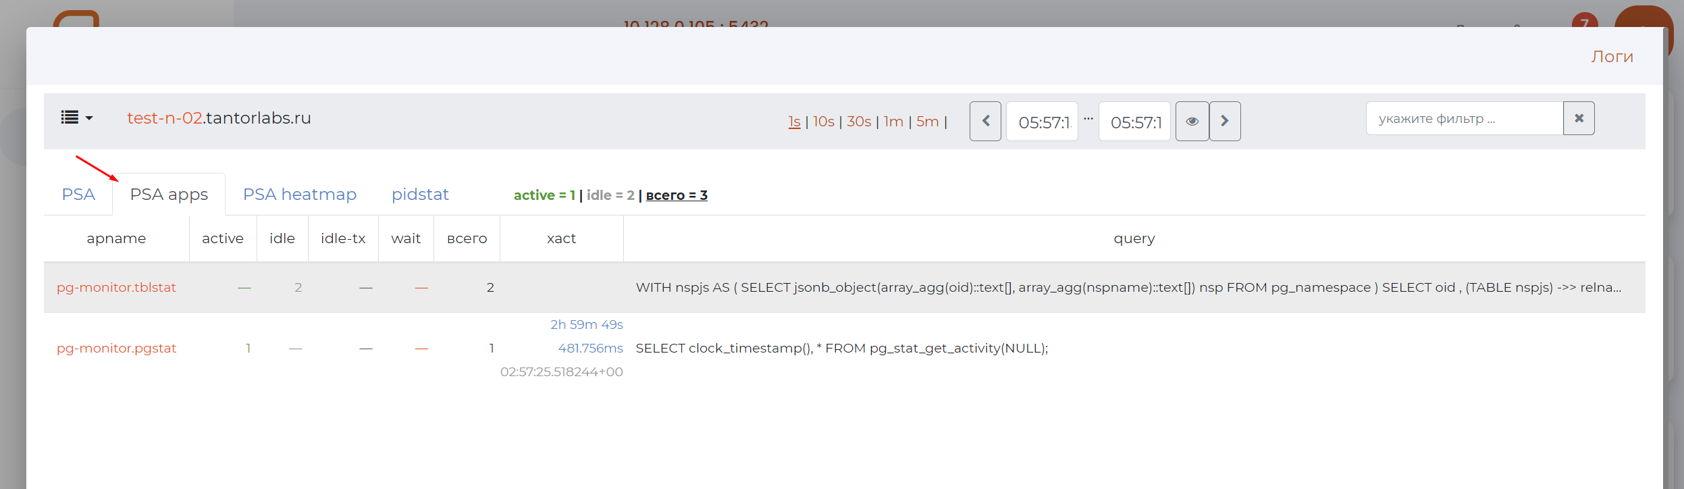Clear the filter with the X button

click(x=1579, y=119)
